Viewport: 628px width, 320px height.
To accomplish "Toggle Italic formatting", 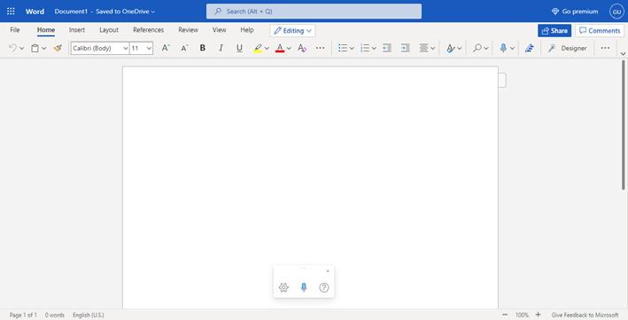I will pyautogui.click(x=221, y=48).
